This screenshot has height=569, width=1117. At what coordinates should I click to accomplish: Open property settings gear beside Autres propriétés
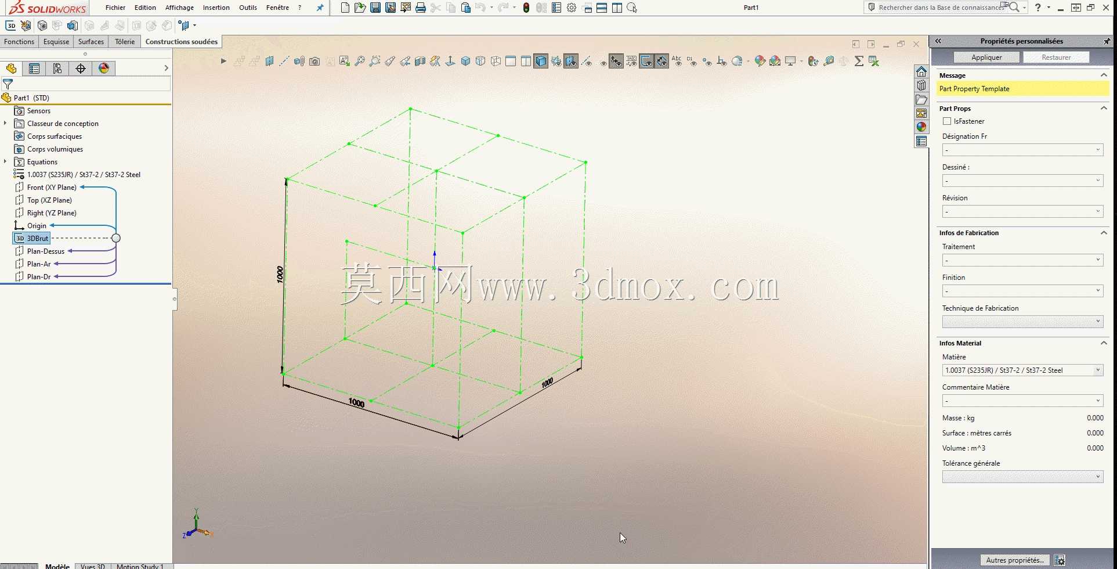pos(1060,560)
